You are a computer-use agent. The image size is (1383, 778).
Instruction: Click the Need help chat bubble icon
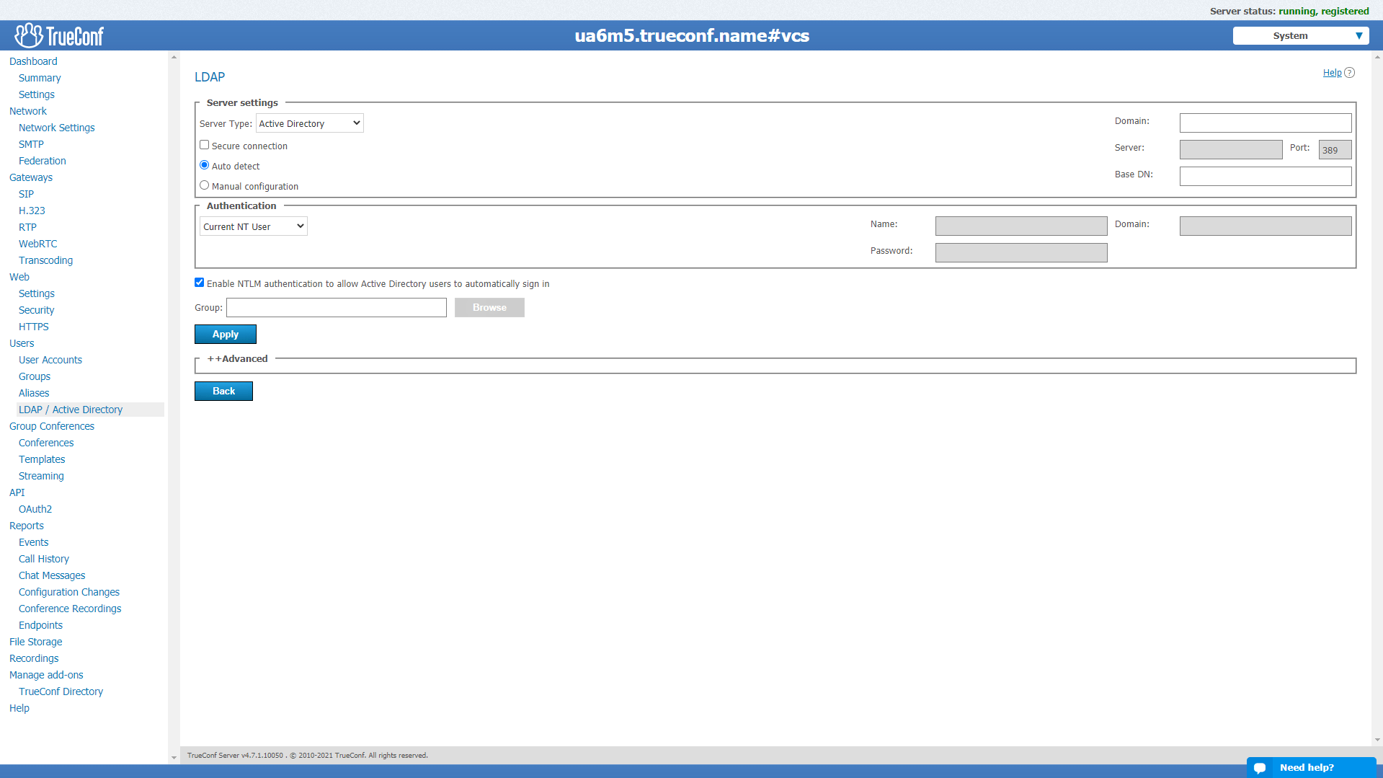1260,768
